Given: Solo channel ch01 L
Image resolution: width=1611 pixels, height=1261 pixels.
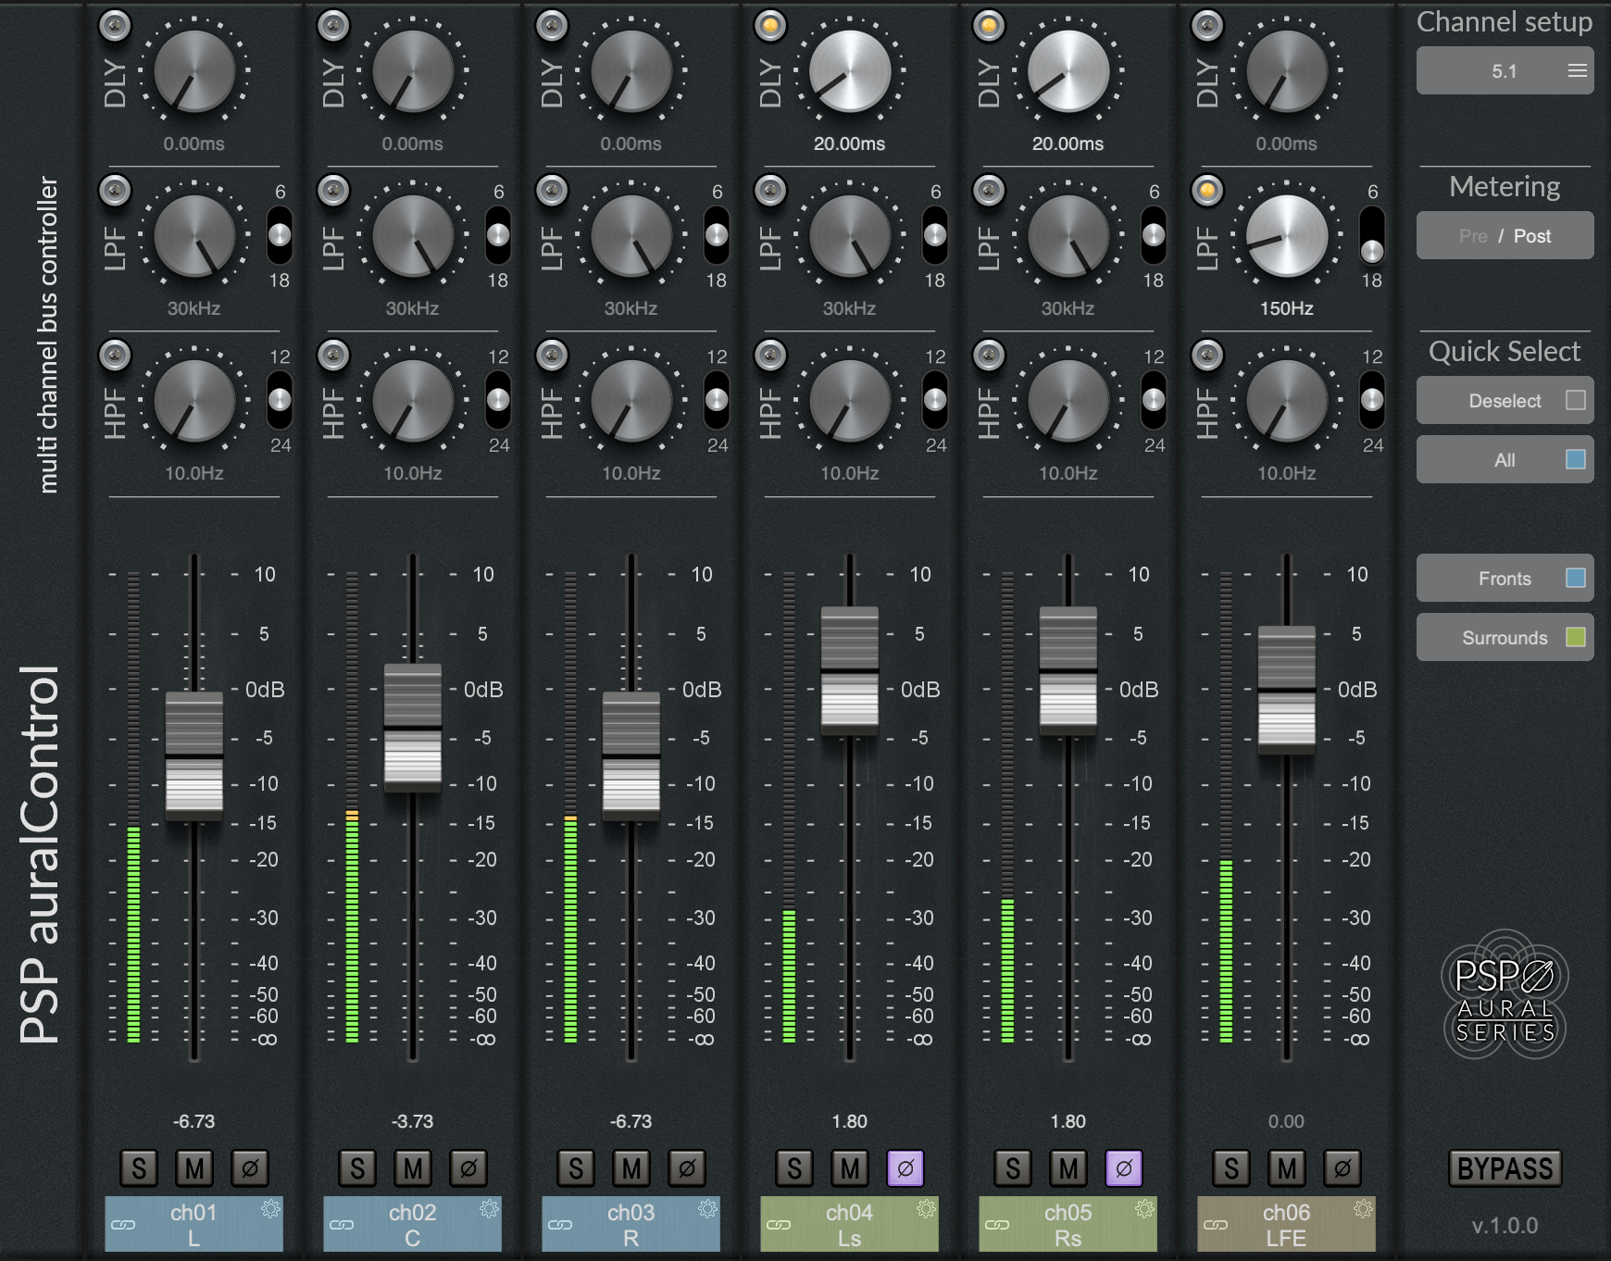Looking at the screenshot, I should tap(139, 1167).
